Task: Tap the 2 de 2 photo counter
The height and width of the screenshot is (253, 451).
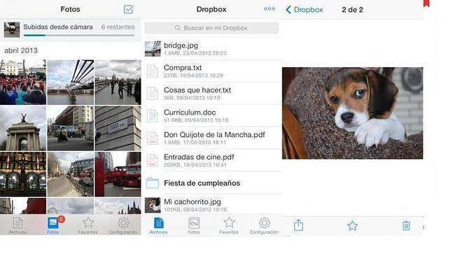Action: tap(352, 10)
